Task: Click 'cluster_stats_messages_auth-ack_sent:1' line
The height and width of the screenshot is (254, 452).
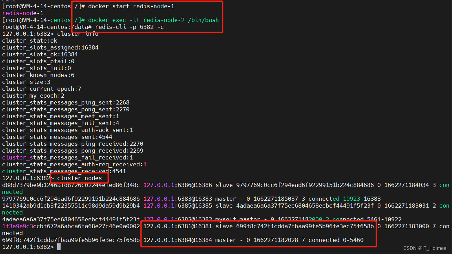Action: coord(67,130)
